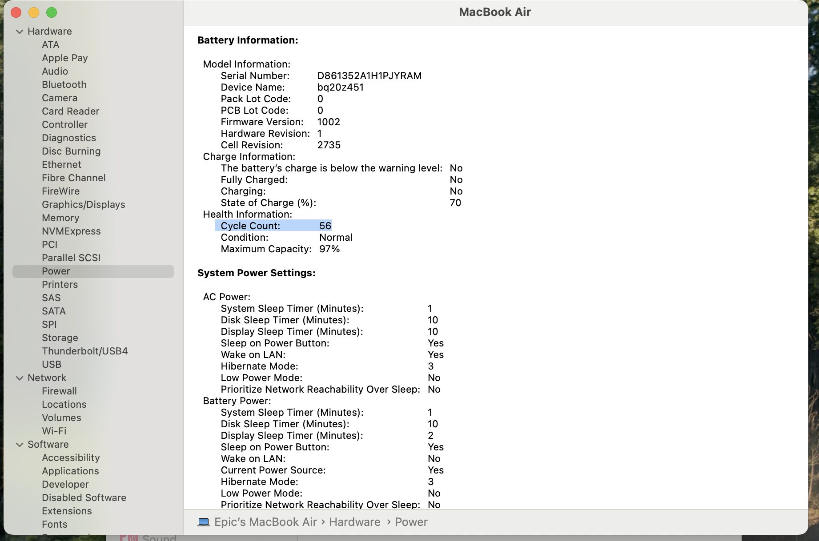Select the Maximum Capacity 97% value
The width and height of the screenshot is (819, 541).
pyautogui.click(x=329, y=249)
